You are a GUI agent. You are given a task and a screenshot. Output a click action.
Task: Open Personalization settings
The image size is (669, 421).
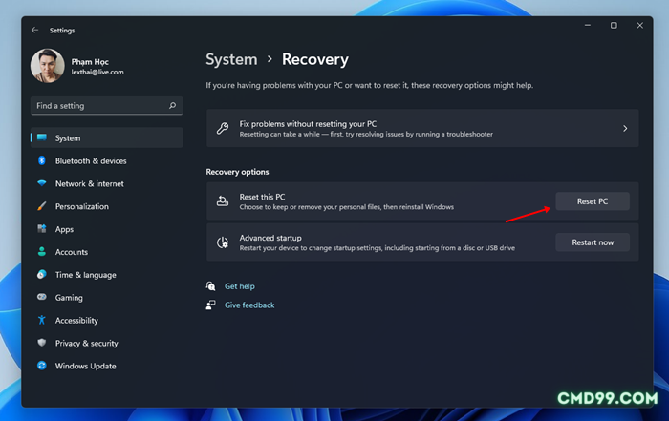(107, 206)
